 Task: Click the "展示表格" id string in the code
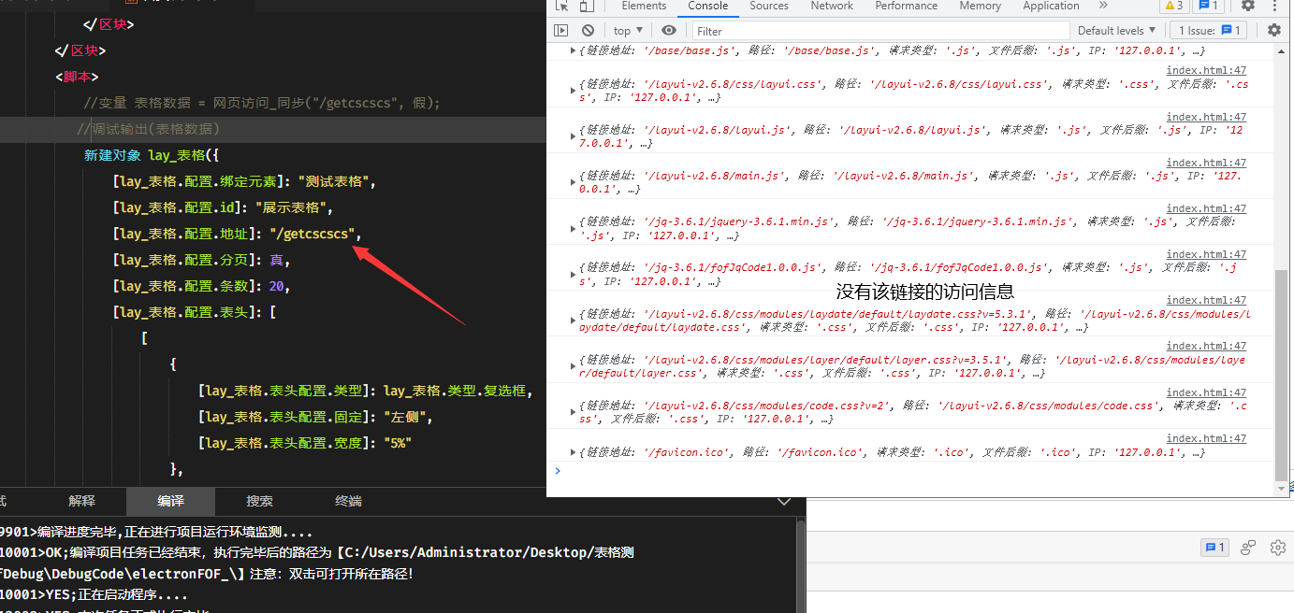(x=290, y=207)
